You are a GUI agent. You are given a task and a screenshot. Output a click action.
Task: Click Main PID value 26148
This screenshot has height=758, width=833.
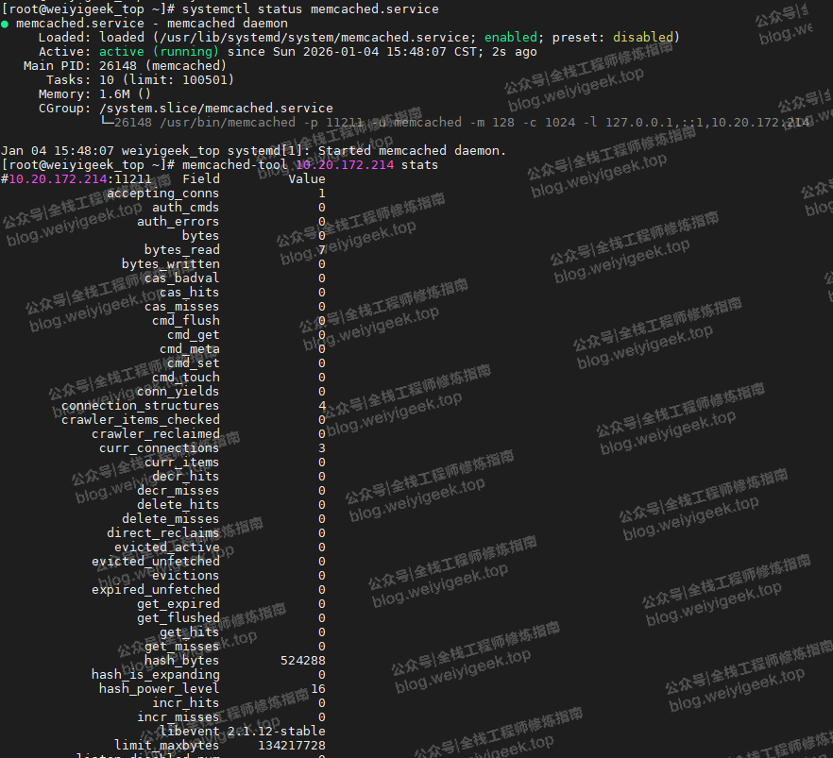pos(118,66)
